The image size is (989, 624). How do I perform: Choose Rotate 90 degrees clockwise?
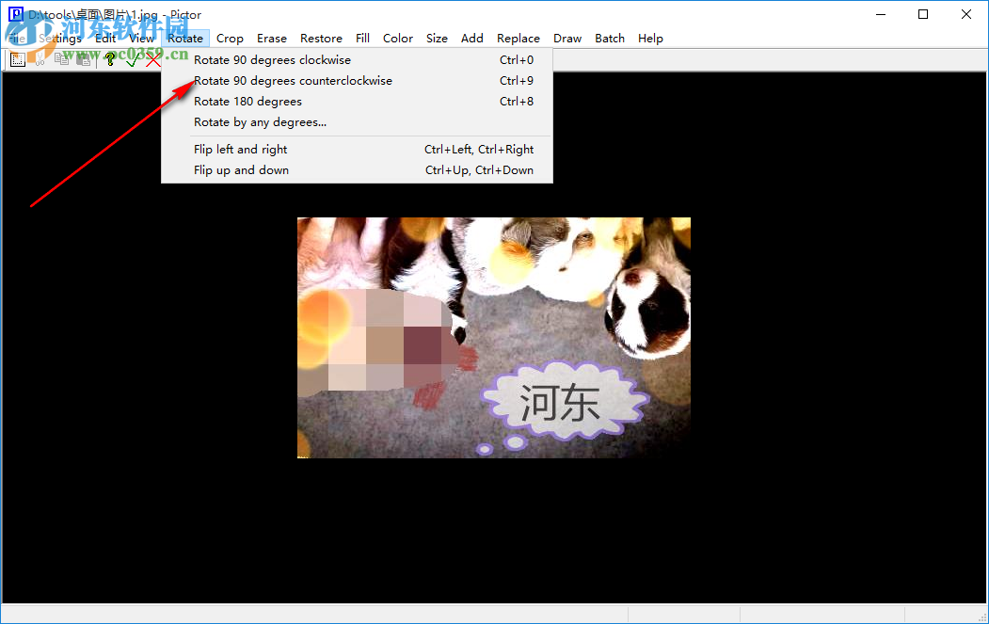click(x=272, y=59)
